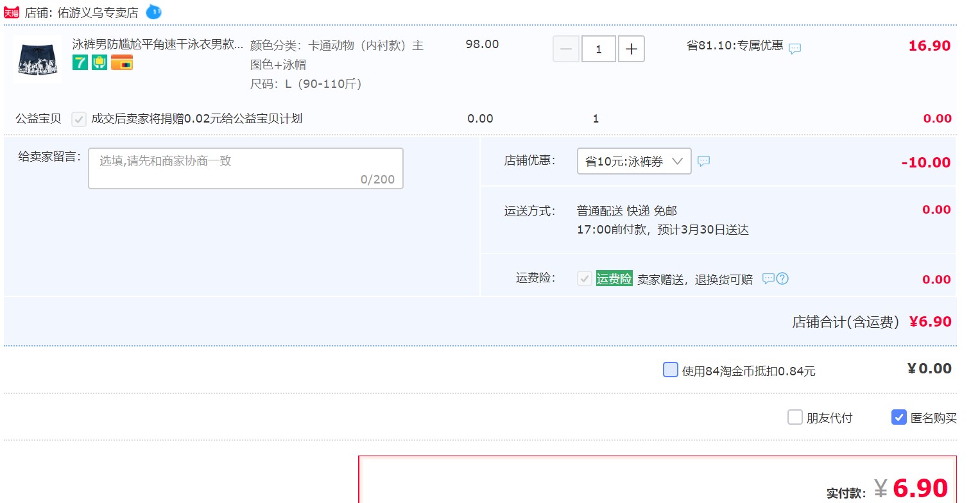Click the donation 0.02元 plan description
971x503 pixels.
197,119
